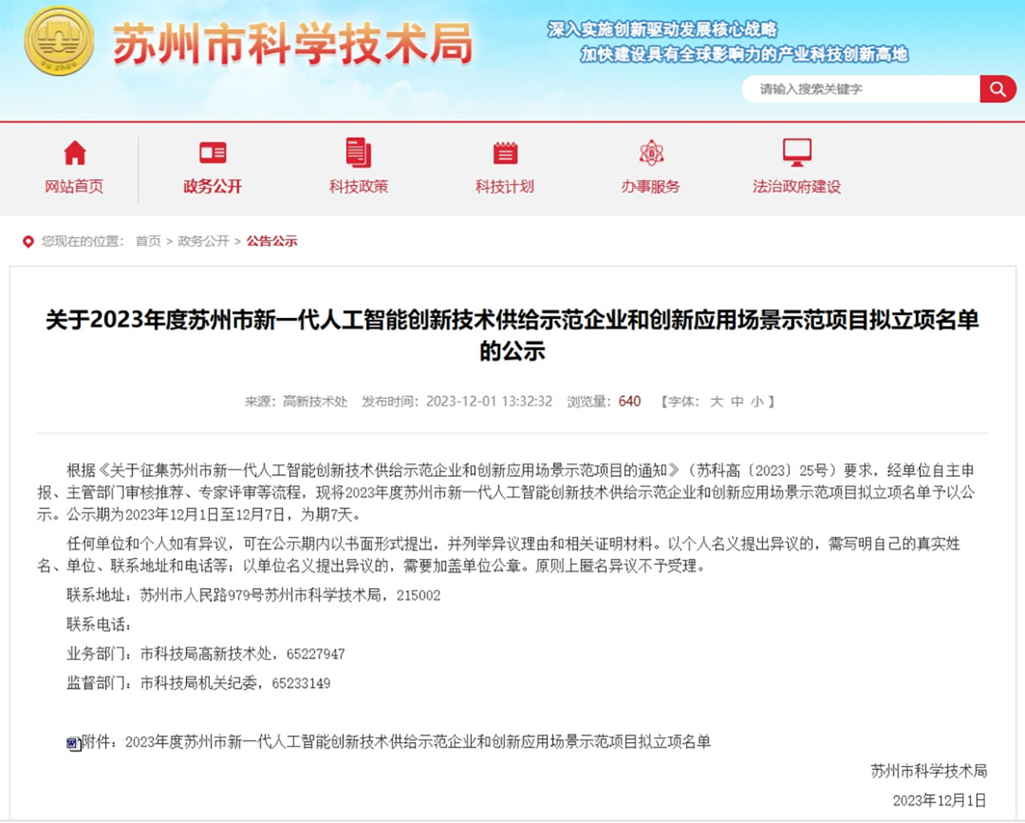1025x823 pixels.
Task: Set font size to 小
Action: [x=757, y=401]
